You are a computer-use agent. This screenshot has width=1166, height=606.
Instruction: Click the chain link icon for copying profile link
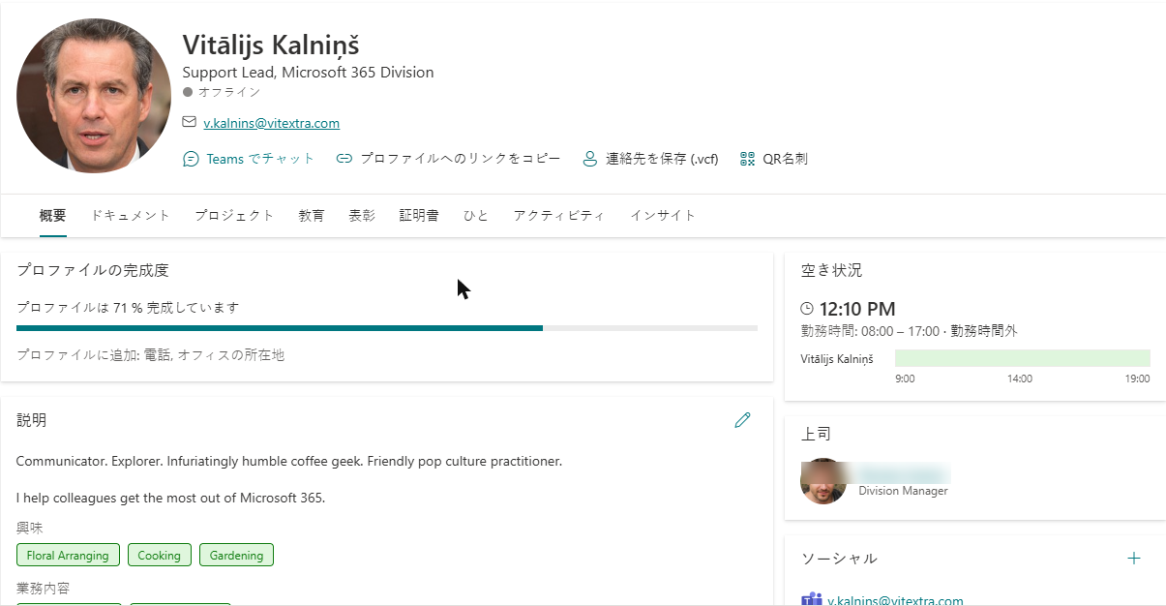pyautogui.click(x=344, y=159)
